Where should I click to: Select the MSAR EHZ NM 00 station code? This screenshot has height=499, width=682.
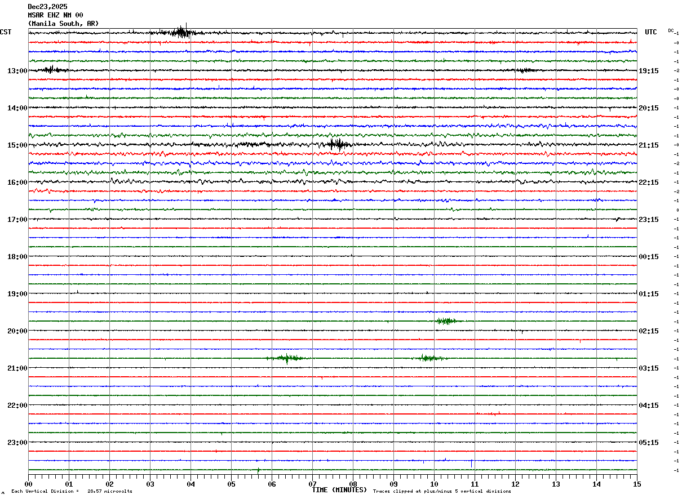click(x=55, y=15)
